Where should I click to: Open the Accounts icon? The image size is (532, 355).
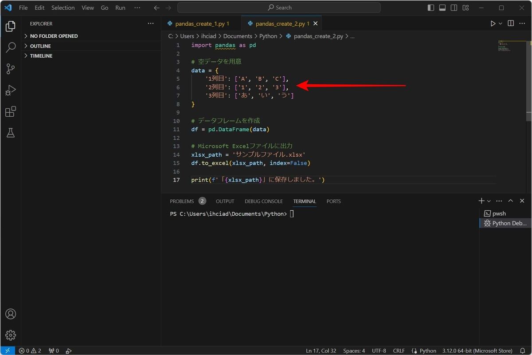(11, 314)
